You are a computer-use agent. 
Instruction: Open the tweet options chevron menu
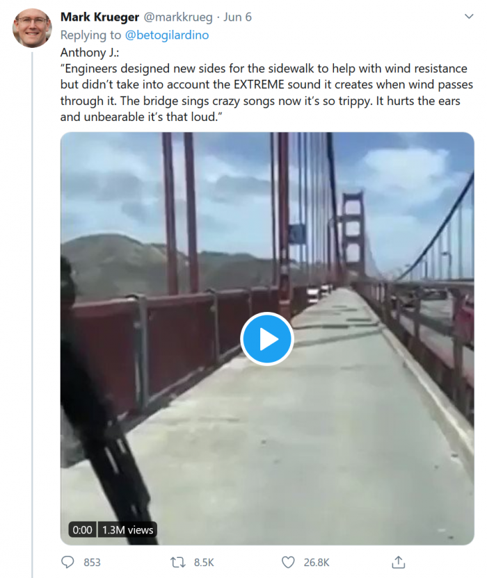coord(468,15)
